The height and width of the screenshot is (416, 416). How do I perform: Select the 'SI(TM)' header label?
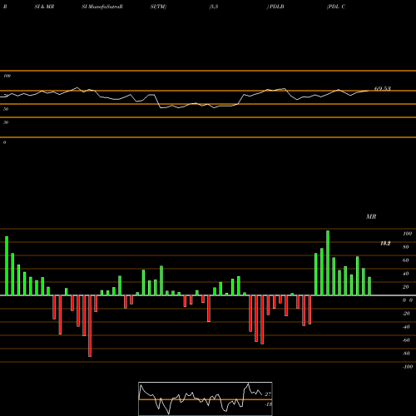click(x=158, y=7)
